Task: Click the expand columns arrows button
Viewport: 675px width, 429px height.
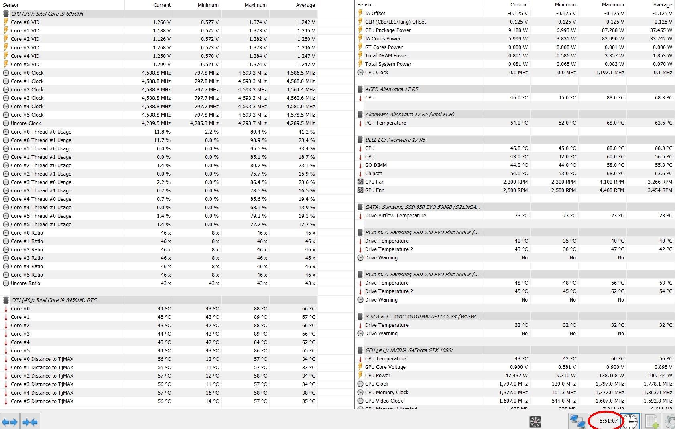Action: [10, 422]
